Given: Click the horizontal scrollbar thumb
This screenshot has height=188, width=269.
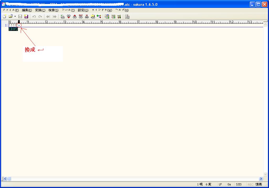Looking at the screenshot, I should (x=9, y=179).
